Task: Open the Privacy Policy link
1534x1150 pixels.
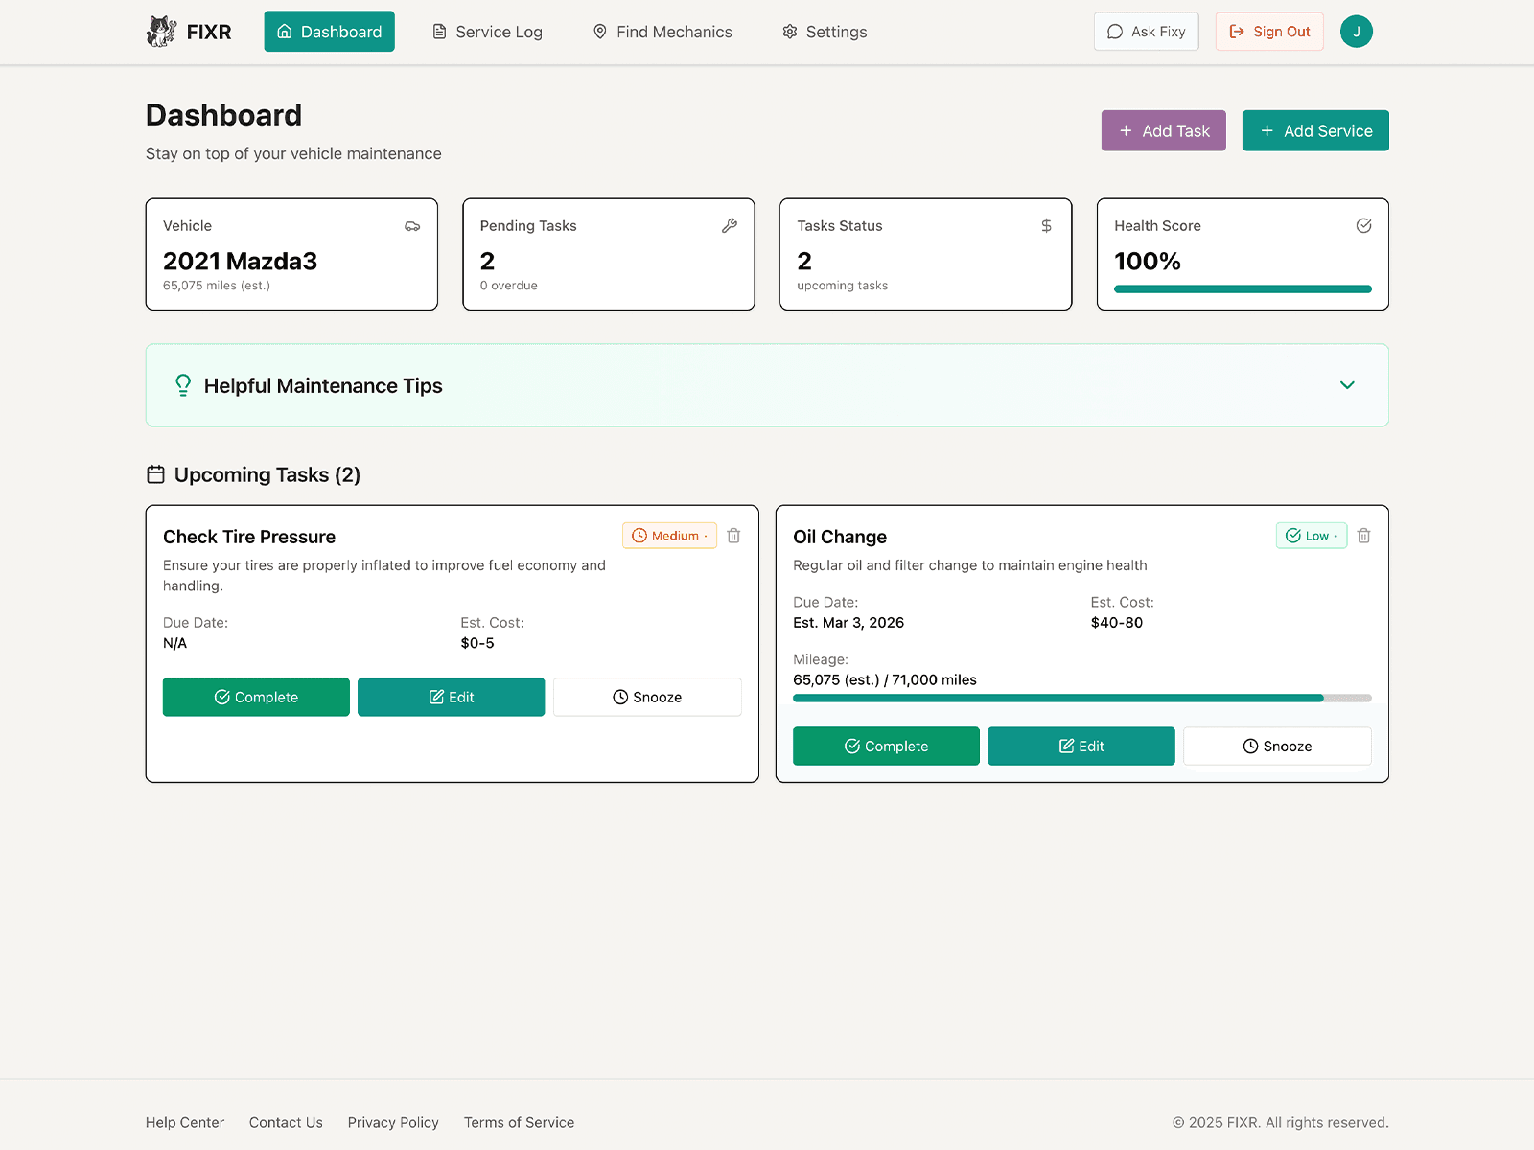Action: tap(393, 1122)
